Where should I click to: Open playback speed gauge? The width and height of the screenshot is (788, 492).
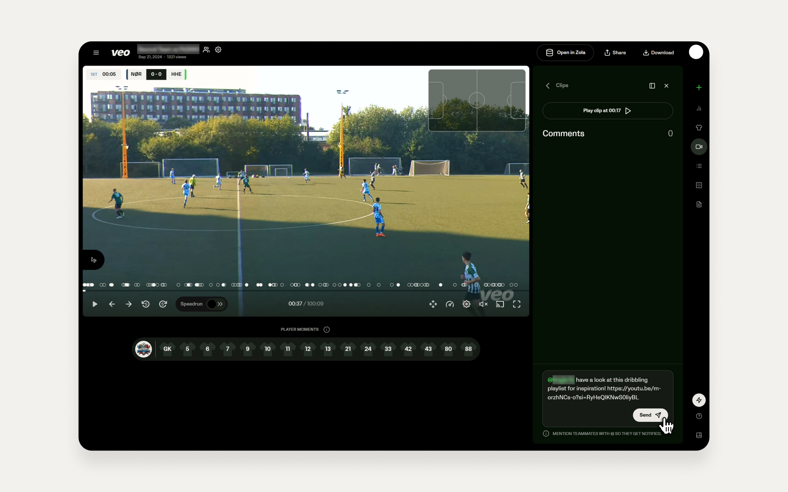tap(450, 304)
